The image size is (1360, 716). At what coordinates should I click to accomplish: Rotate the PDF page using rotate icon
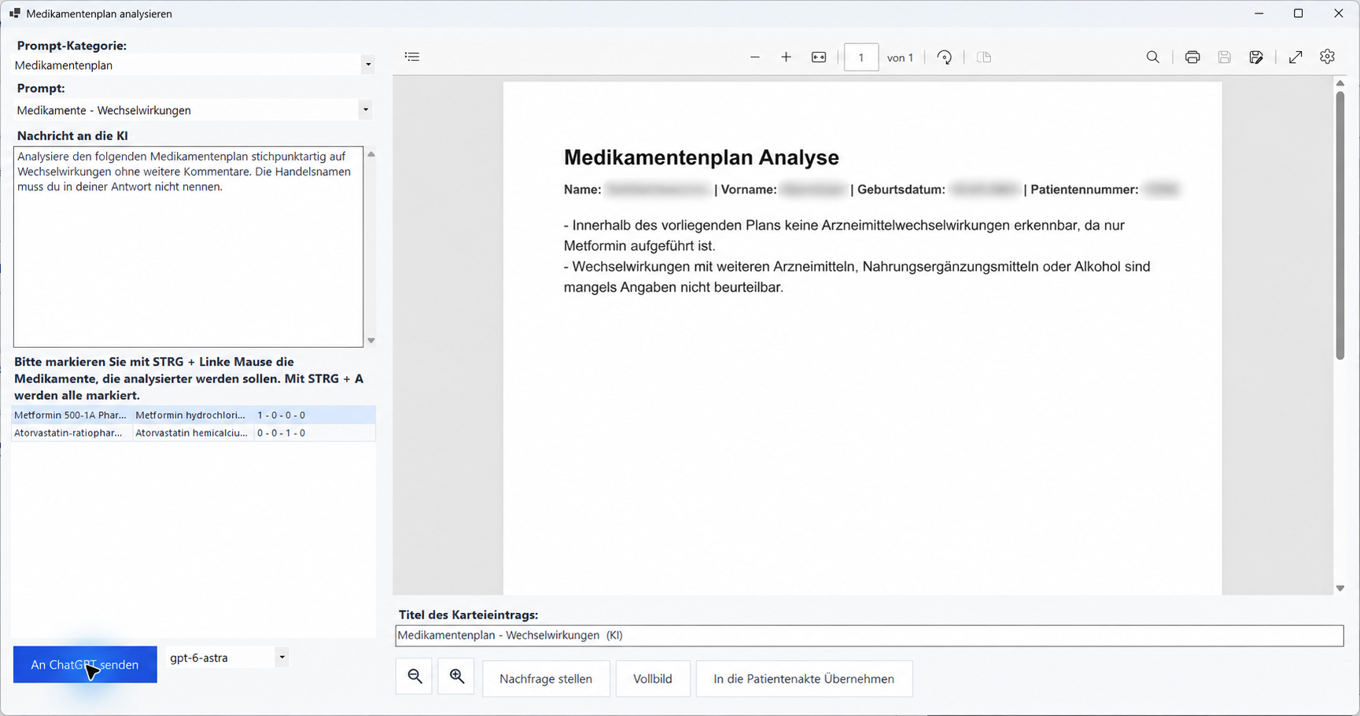coord(945,57)
